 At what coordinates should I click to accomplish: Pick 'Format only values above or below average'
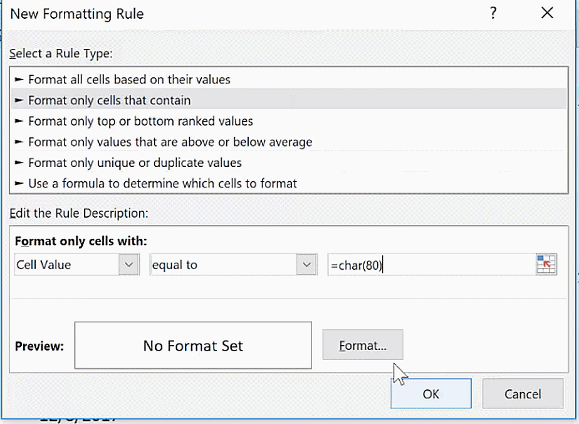(x=170, y=142)
